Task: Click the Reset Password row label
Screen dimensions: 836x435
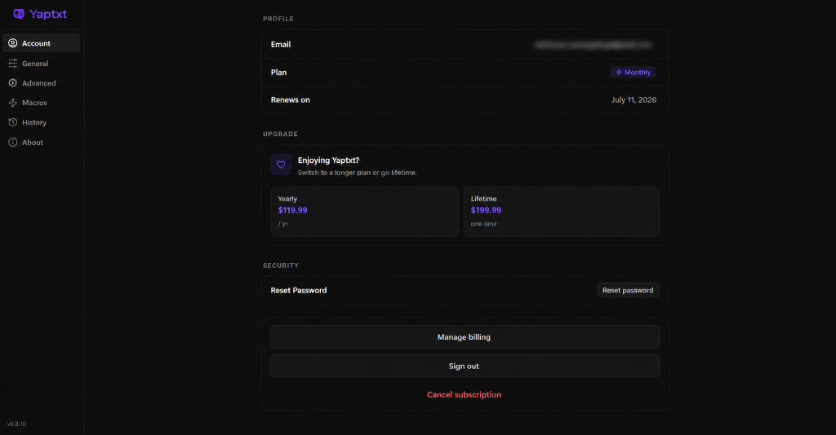Action: (299, 290)
